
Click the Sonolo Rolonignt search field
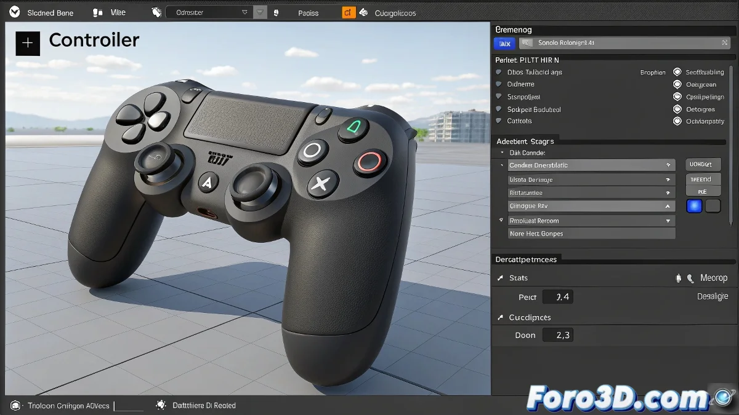click(624, 43)
